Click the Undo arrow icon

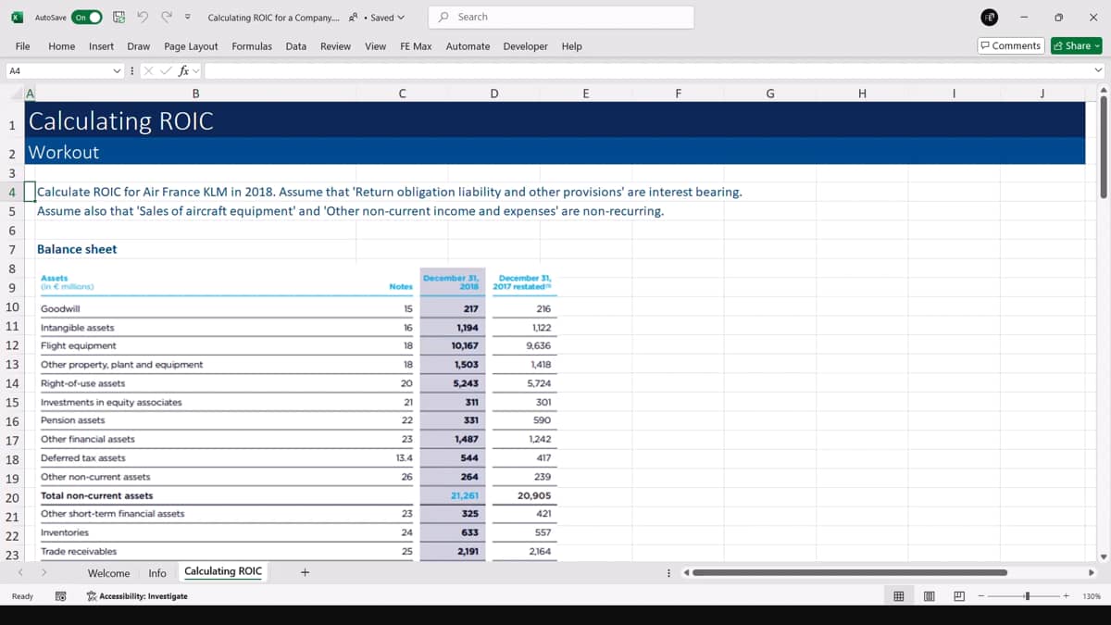coord(144,17)
